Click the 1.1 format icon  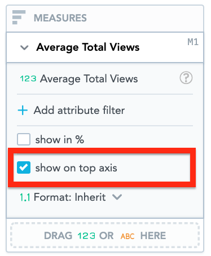point(25,197)
